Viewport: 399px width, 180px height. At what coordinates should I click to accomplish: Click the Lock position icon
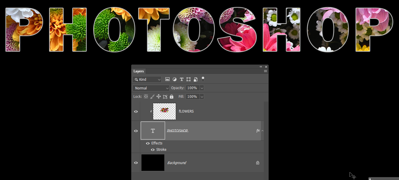point(158,96)
